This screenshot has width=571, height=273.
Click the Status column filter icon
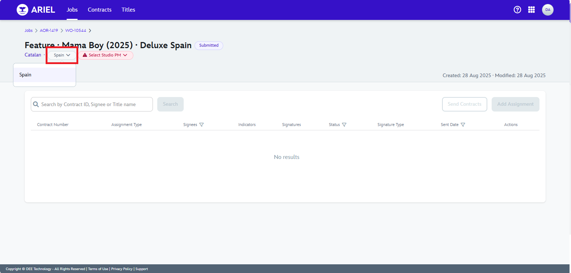point(344,125)
